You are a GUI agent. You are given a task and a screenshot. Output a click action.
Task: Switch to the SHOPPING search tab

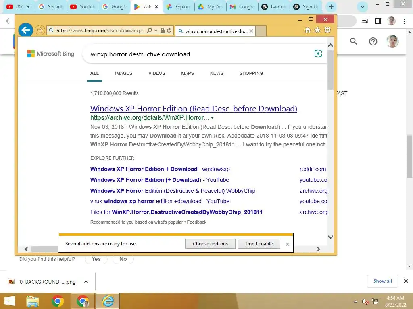[251, 73]
